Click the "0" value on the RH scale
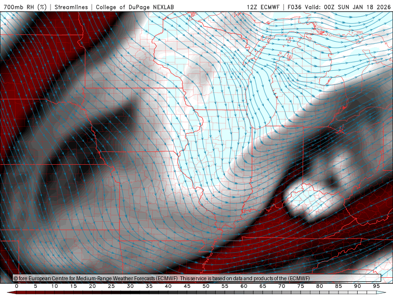Viewport: 393px width, 295px height. tap(17, 286)
